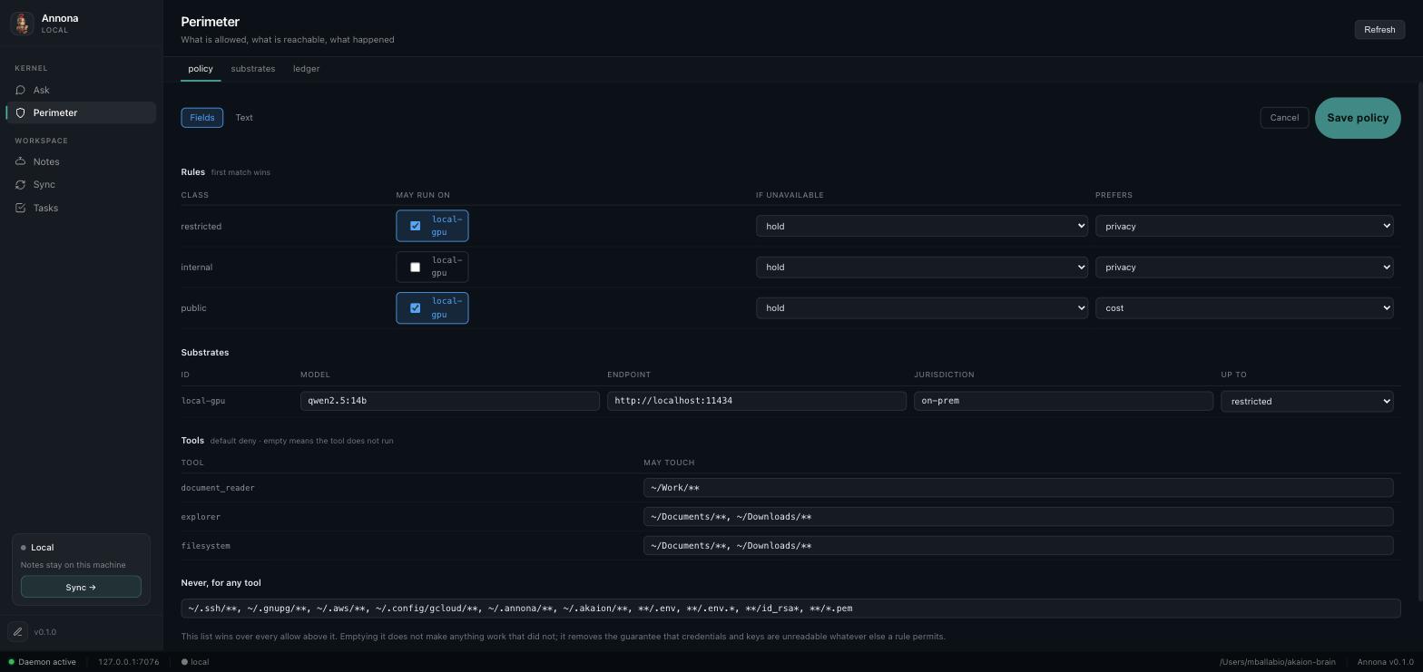Open Tasks in the sidebar

(81, 208)
